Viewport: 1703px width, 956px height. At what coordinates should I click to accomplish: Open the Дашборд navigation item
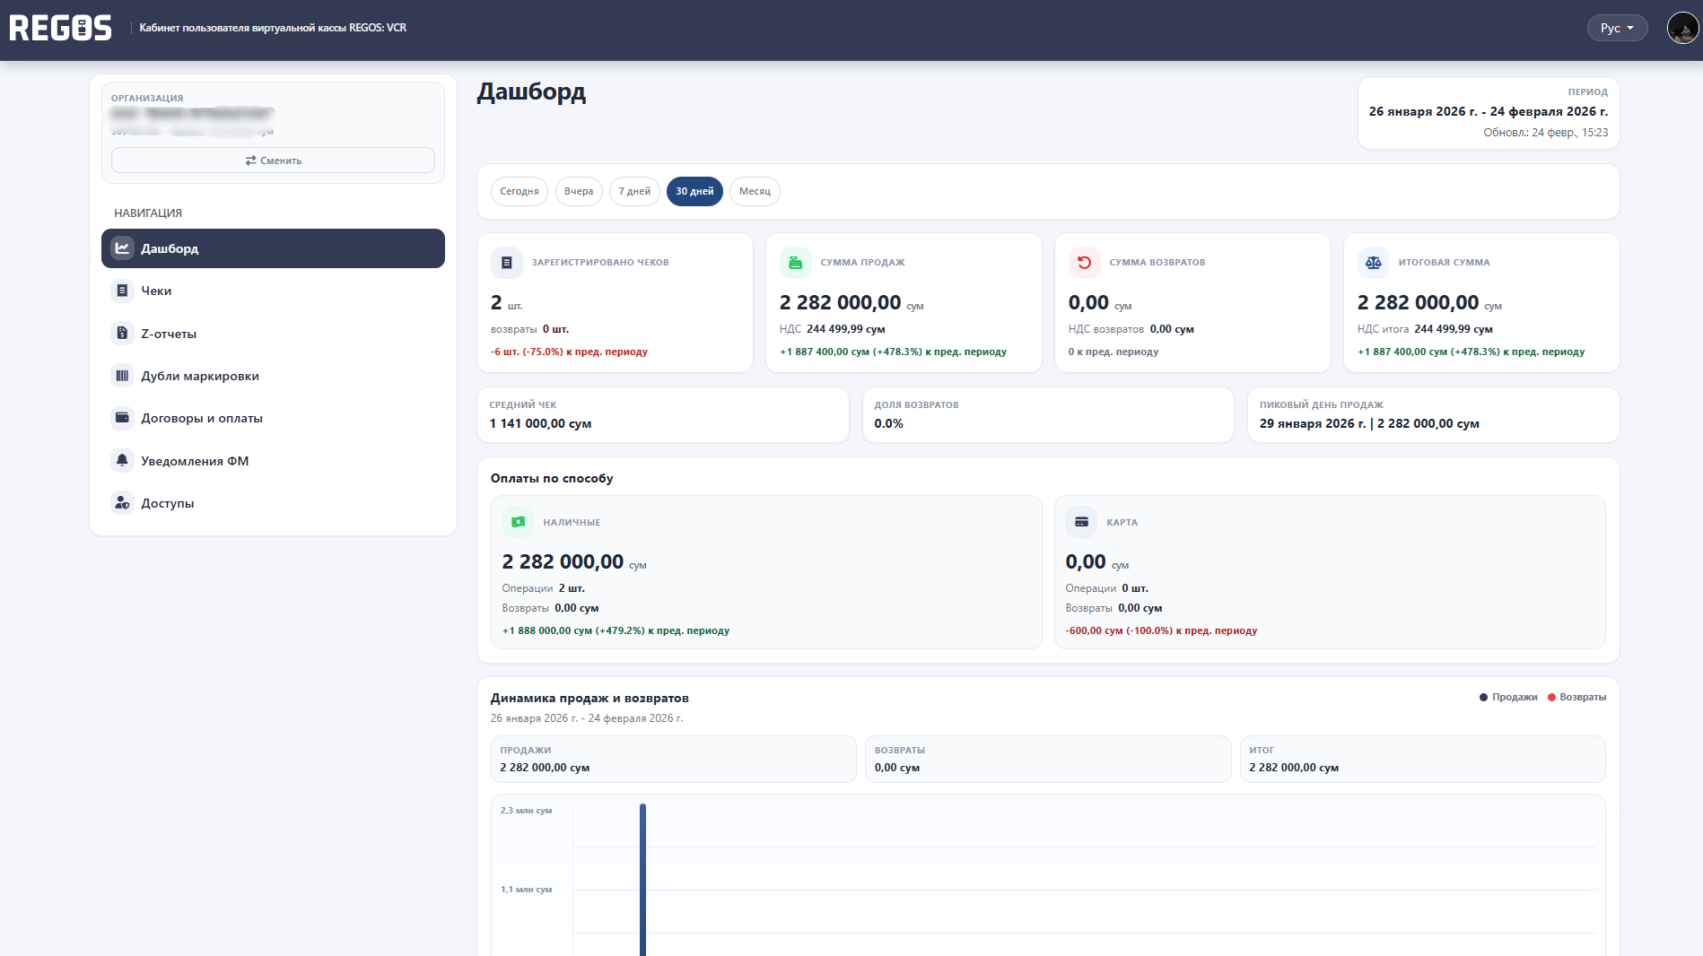pos(273,248)
